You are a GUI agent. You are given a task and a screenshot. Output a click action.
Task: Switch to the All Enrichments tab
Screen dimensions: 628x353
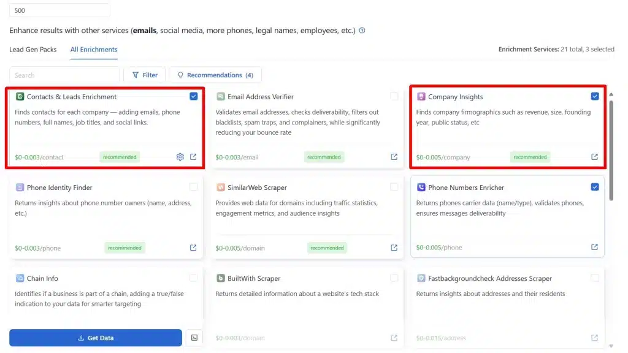tap(93, 50)
